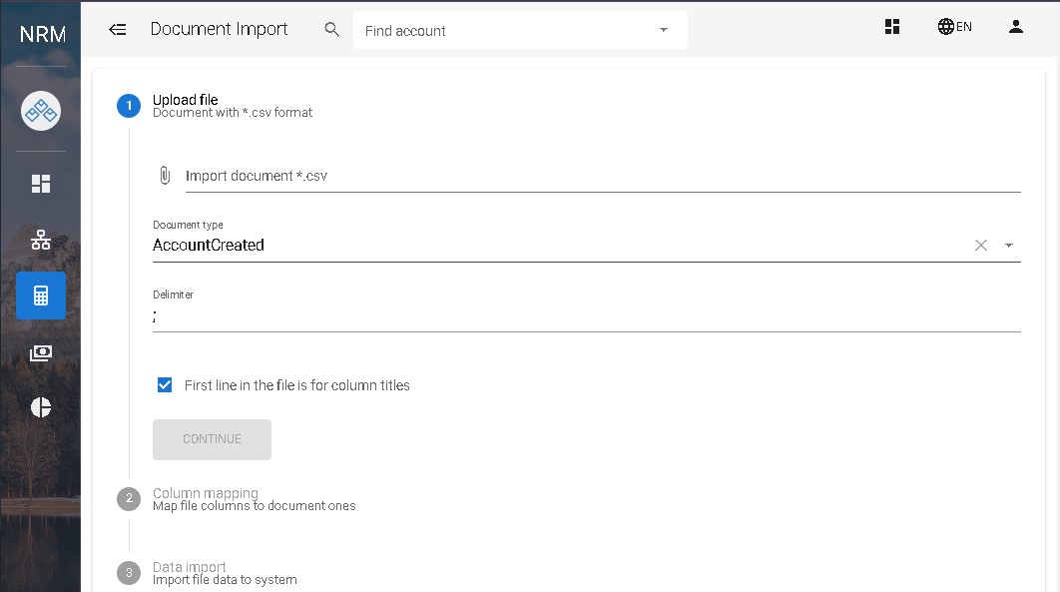Expand the Find account dropdown arrow
This screenshot has height=592, width=1060.
(x=664, y=30)
